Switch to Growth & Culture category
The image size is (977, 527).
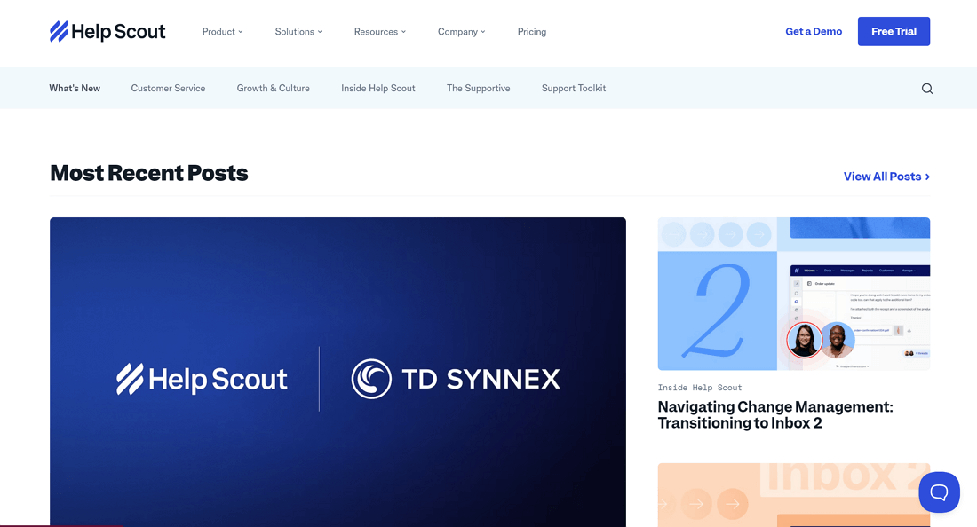coord(273,89)
